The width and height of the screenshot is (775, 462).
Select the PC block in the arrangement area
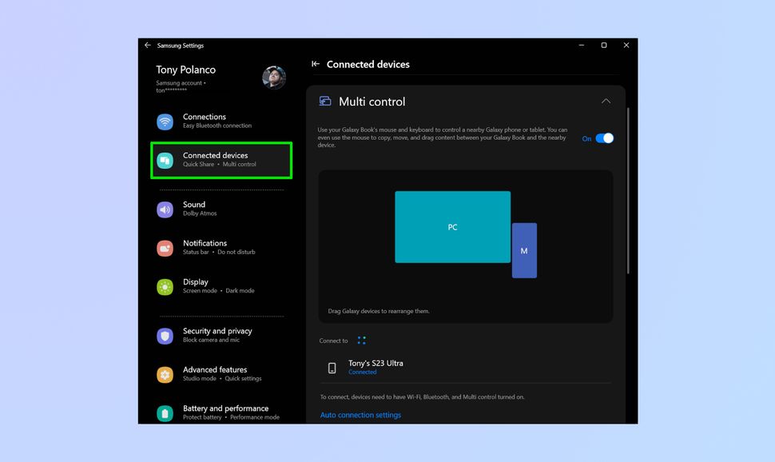452,227
